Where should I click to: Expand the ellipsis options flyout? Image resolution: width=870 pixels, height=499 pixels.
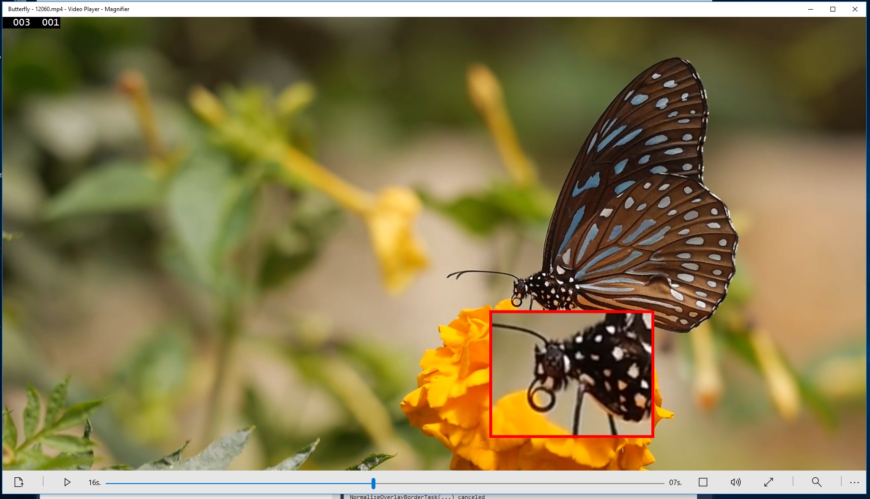[x=855, y=482]
